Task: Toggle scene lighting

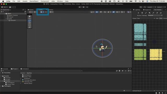Action: (101, 12)
